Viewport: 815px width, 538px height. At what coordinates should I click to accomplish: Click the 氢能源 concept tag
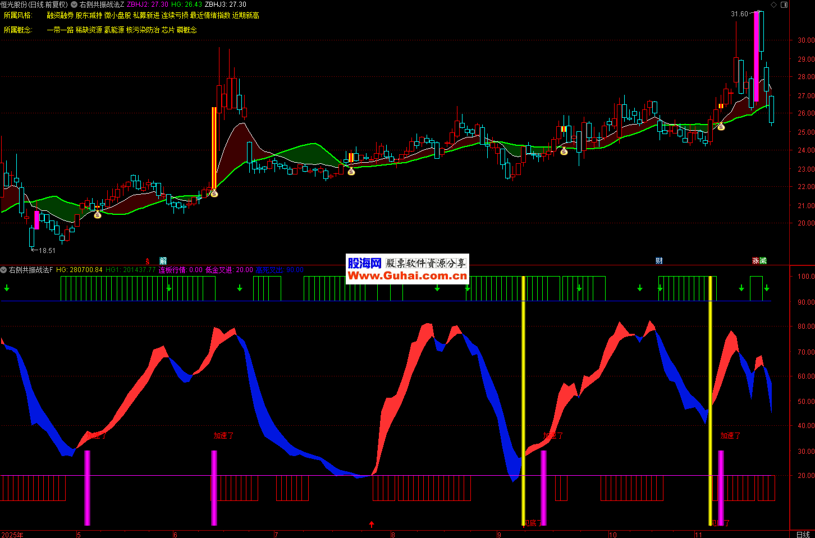[x=114, y=30]
